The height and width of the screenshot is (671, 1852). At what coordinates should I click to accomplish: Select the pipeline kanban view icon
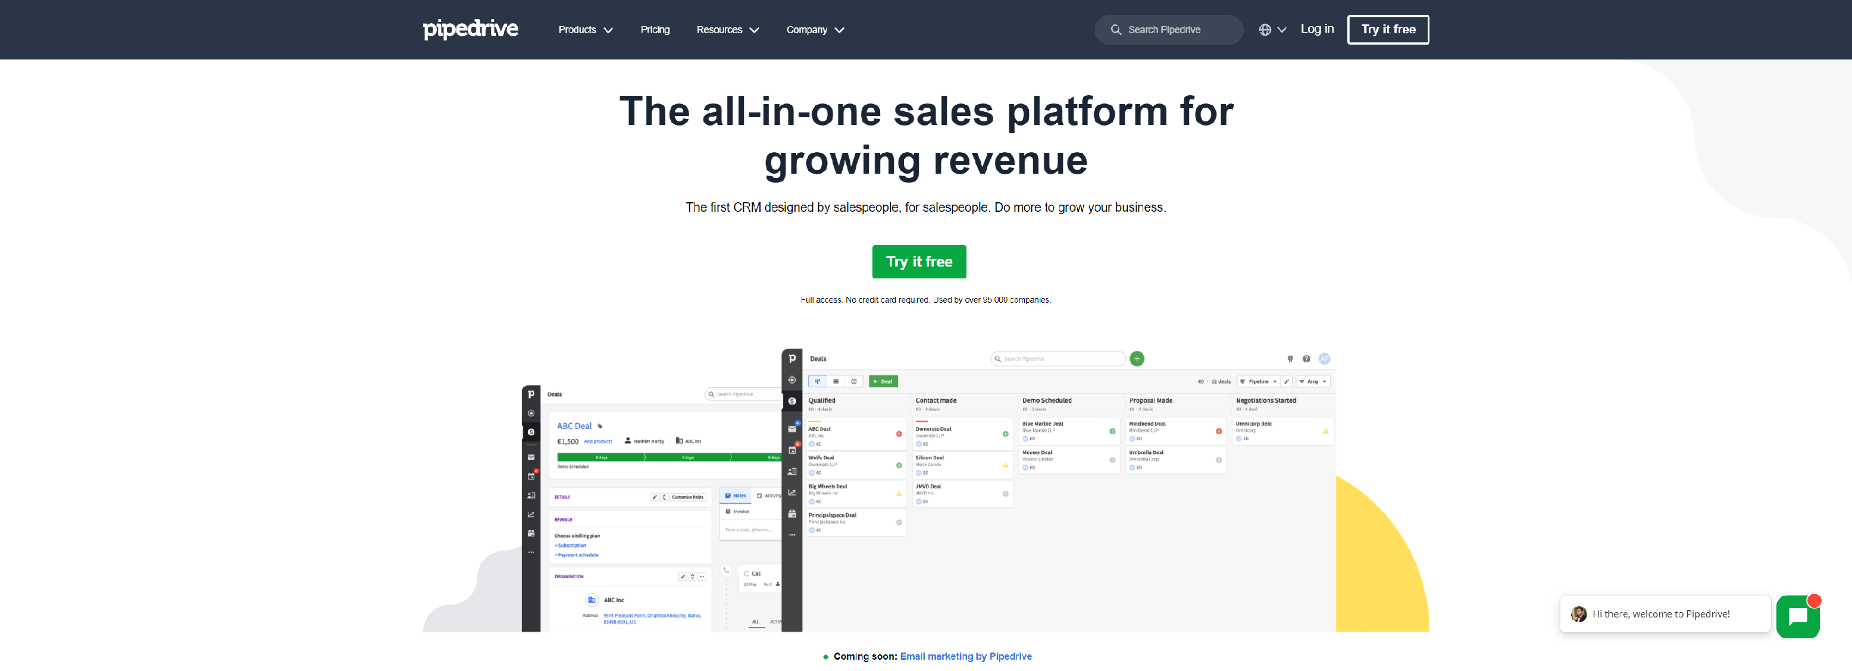tap(818, 381)
